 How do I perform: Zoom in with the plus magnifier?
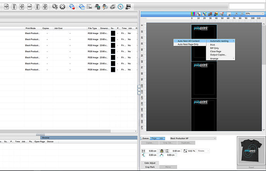[236, 14]
